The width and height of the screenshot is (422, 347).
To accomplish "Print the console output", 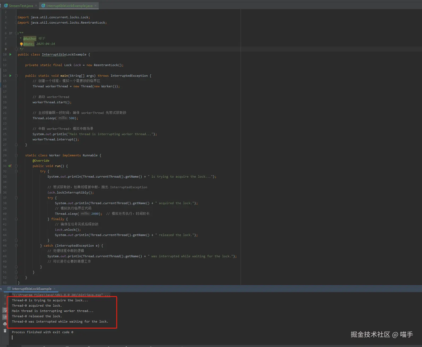I will (x=5, y=324).
